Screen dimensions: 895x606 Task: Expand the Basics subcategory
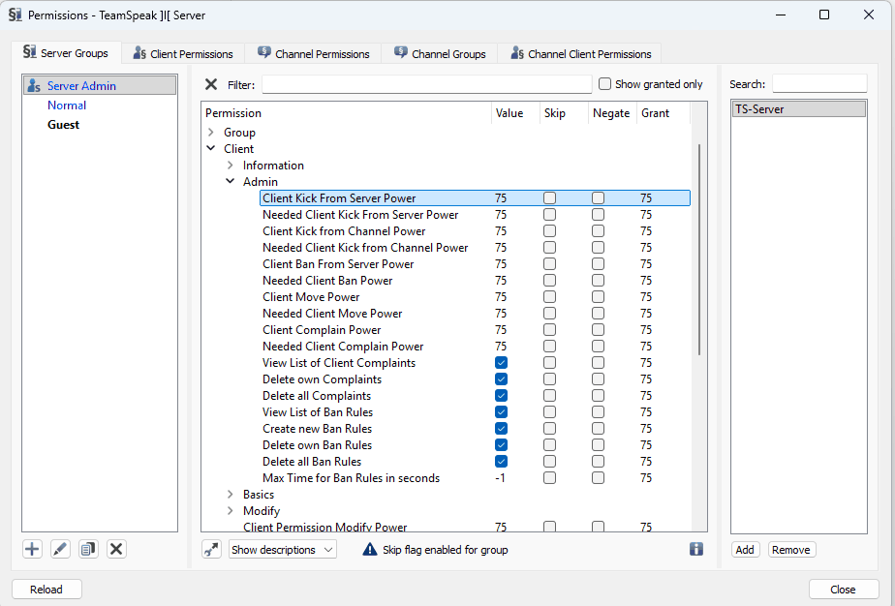click(230, 494)
